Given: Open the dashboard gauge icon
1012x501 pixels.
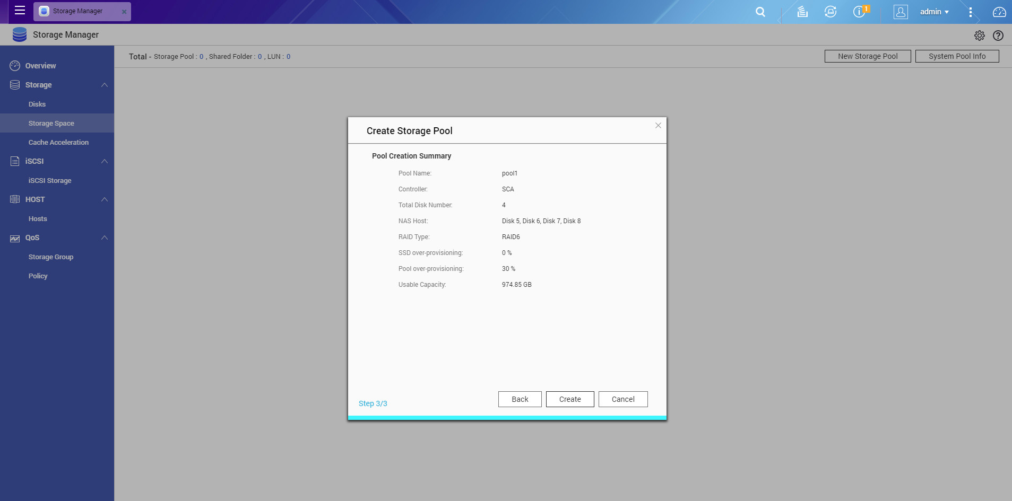Looking at the screenshot, I should pyautogui.click(x=999, y=12).
